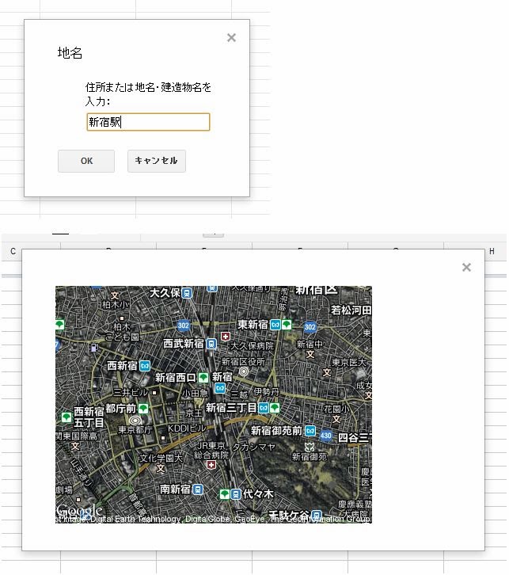Click the 大久保 station icon on map
Screen dimensions: 509x575
point(188,293)
